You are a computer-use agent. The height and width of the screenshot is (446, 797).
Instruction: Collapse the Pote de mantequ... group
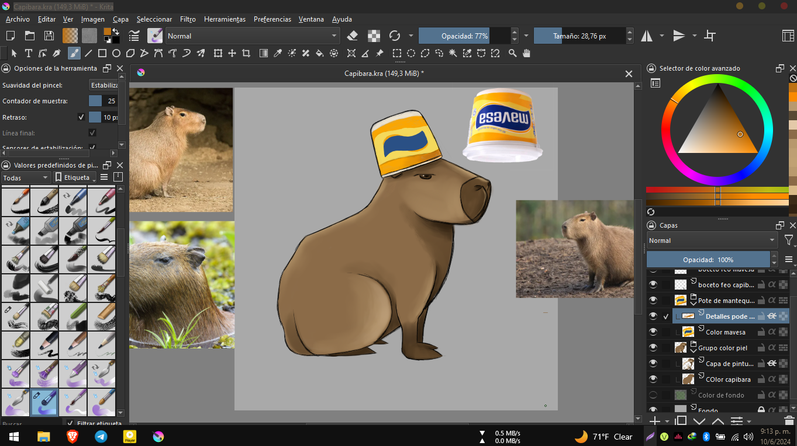point(694,304)
